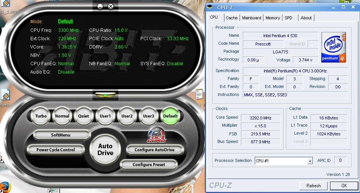Click the 1.50 V NBV reading
Screen dimensions: 360x193
tap(64, 55)
